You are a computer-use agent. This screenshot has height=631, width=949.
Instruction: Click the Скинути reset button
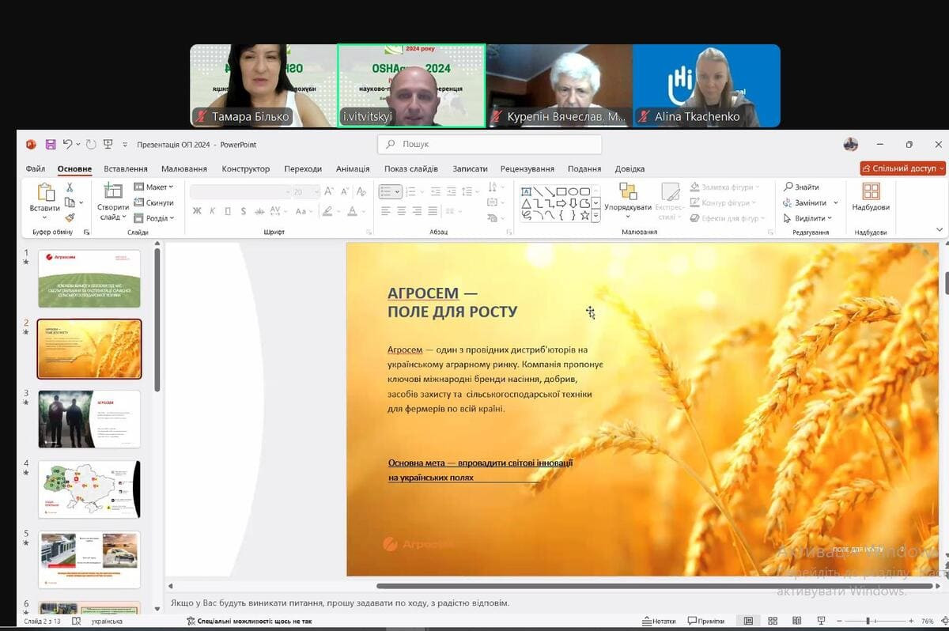click(x=154, y=203)
